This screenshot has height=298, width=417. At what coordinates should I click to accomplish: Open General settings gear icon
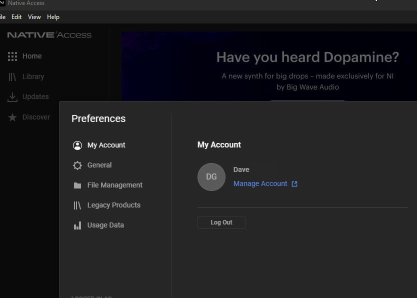(x=77, y=165)
